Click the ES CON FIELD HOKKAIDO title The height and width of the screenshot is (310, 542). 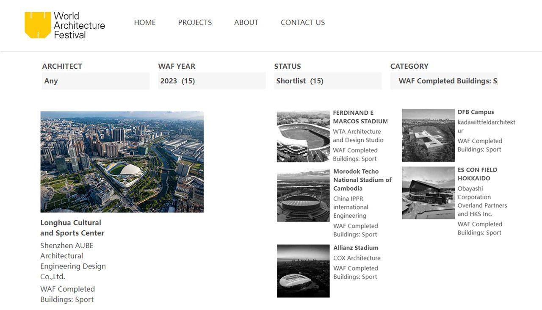click(x=477, y=174)
